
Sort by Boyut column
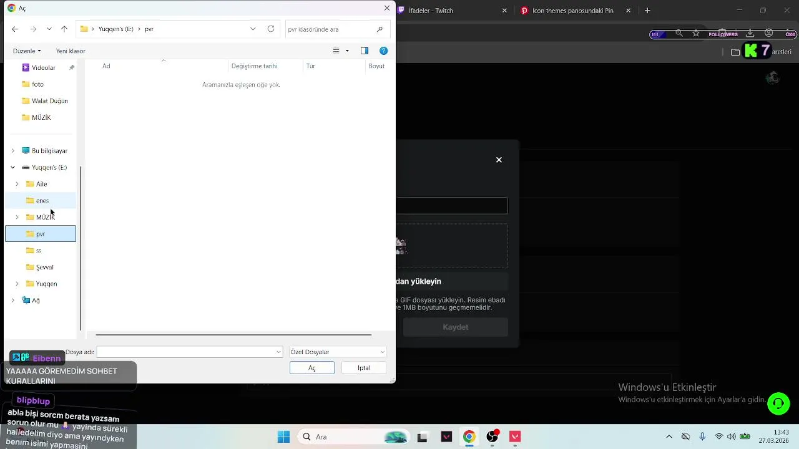point(377,66)
